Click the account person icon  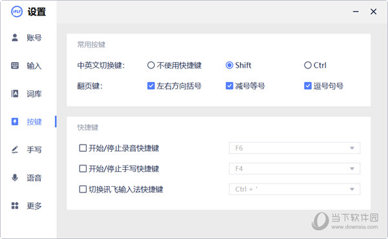pos(15,37)
